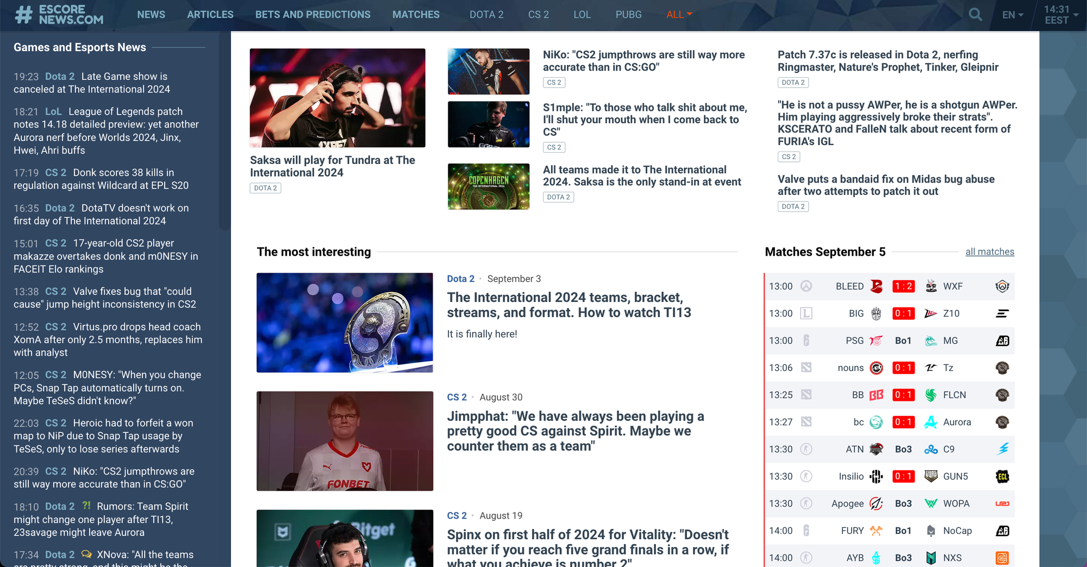Open Saksa will play for Tundra article
This screenshot has width=1087, height=567.
333,166
